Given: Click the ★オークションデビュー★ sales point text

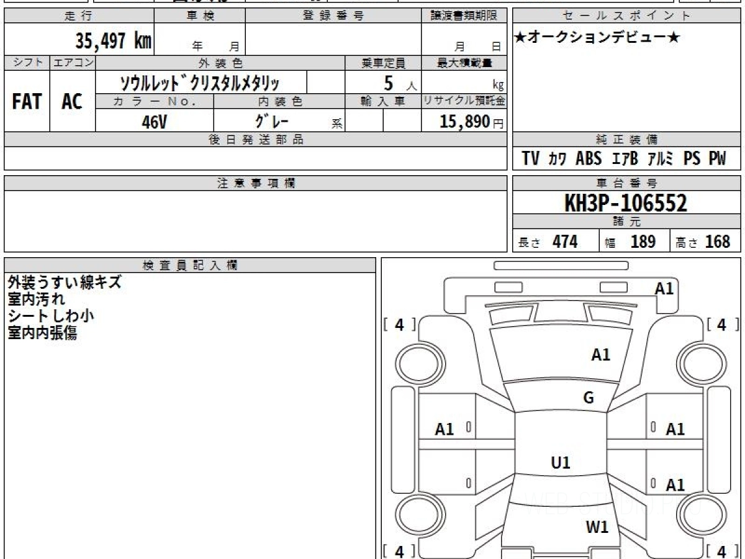Looking at the screenshot, I should tap(598, 37).
